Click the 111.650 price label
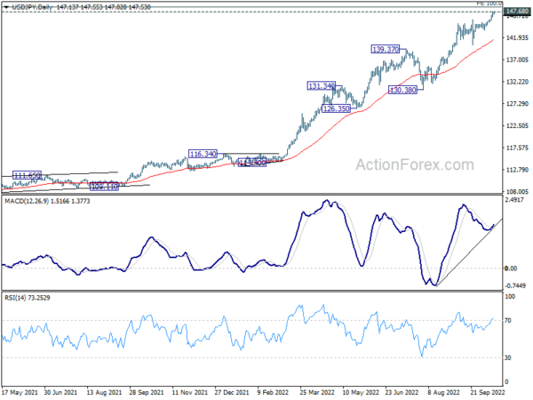This screenshot has height=400, width=533. 27,175
